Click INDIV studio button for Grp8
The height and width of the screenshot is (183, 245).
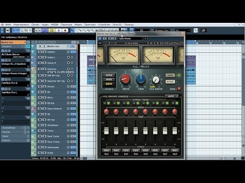[x=175, y=150]
